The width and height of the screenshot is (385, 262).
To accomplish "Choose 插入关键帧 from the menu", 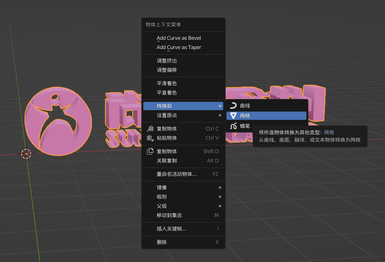I will click(x=171, y=229).
